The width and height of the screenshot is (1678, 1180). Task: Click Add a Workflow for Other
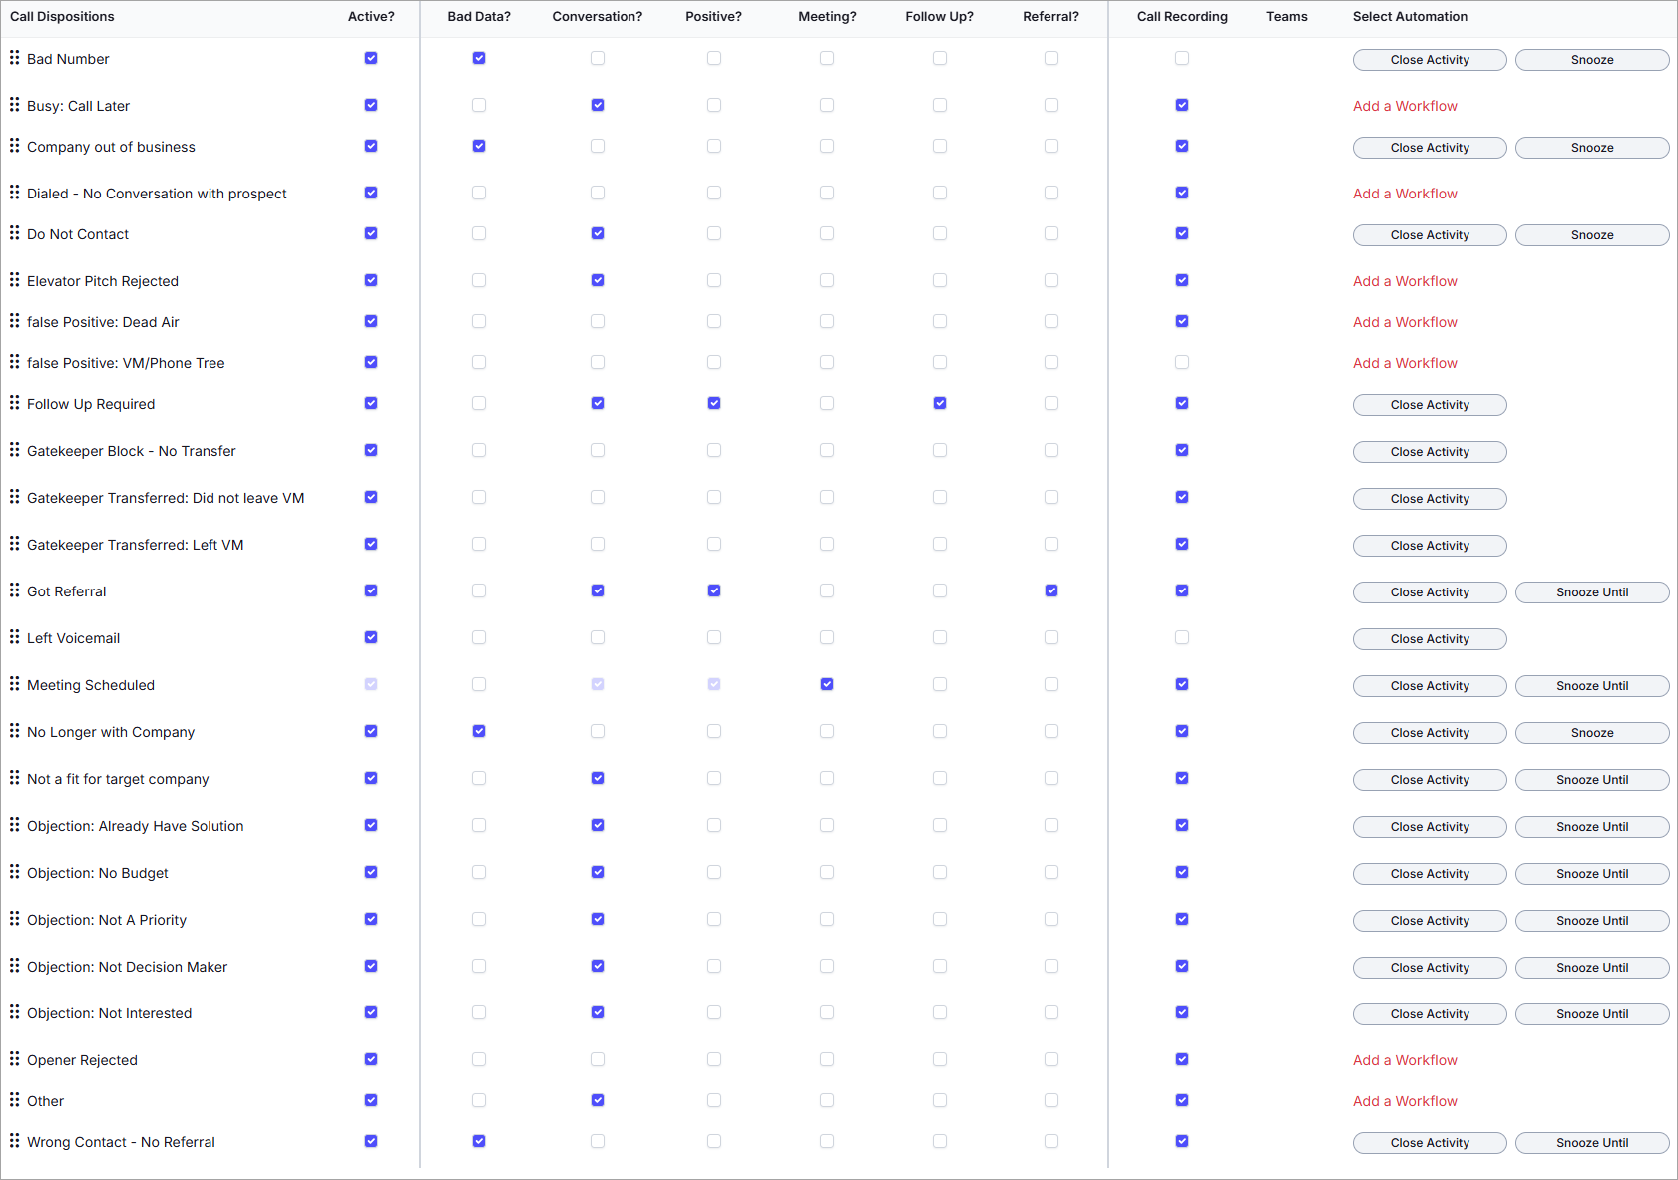(x=1405, y=1101)
